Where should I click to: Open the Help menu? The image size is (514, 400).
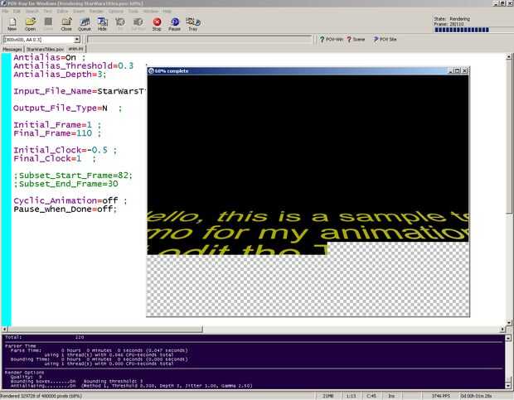tap(167, 11)
